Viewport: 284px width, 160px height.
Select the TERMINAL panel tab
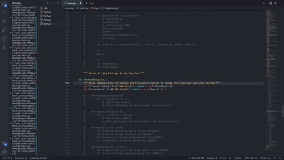17,3
